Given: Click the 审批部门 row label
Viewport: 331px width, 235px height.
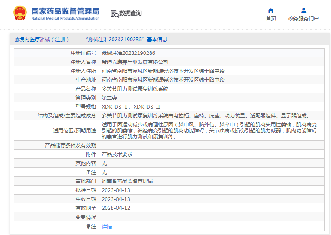Looking at the screenshot, I should pyautogui.click(x=86, y=181).
